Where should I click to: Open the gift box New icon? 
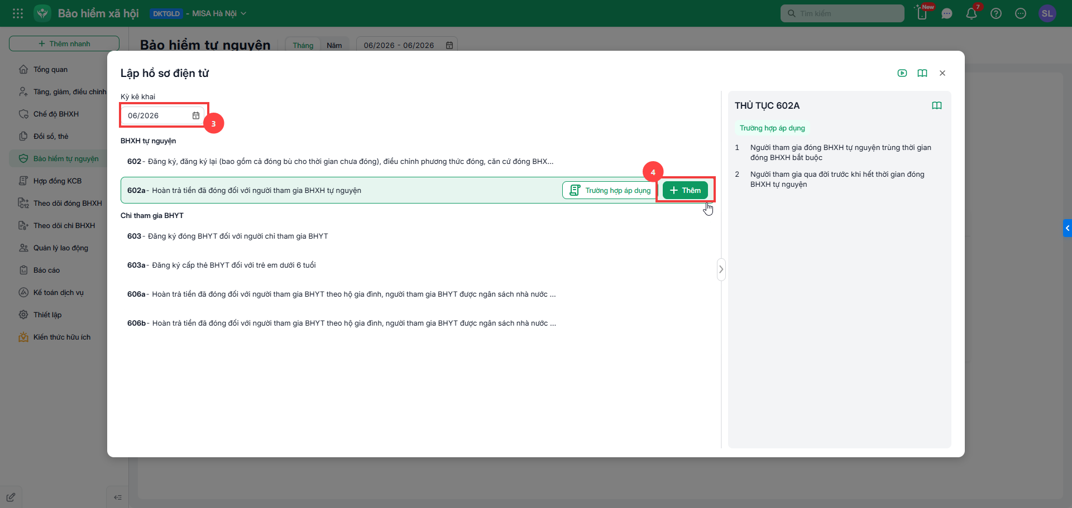(x=922, y=13)
